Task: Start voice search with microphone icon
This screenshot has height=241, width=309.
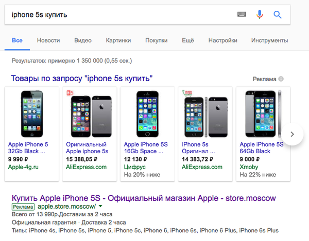Action: tap(259, 14)
